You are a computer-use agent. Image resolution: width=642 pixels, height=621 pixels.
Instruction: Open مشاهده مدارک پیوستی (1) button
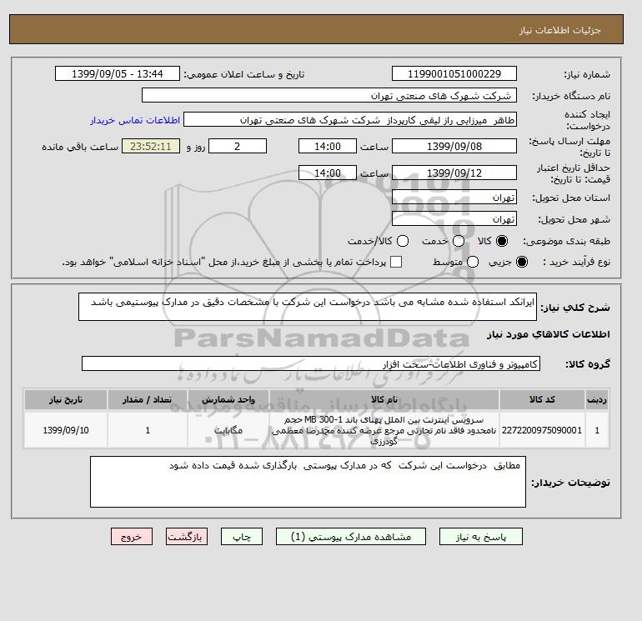tap(351, 537)
